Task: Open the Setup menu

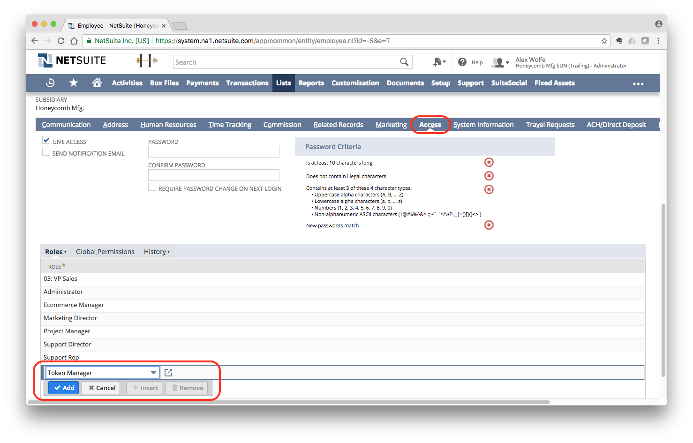Action: tap(441, 83)
